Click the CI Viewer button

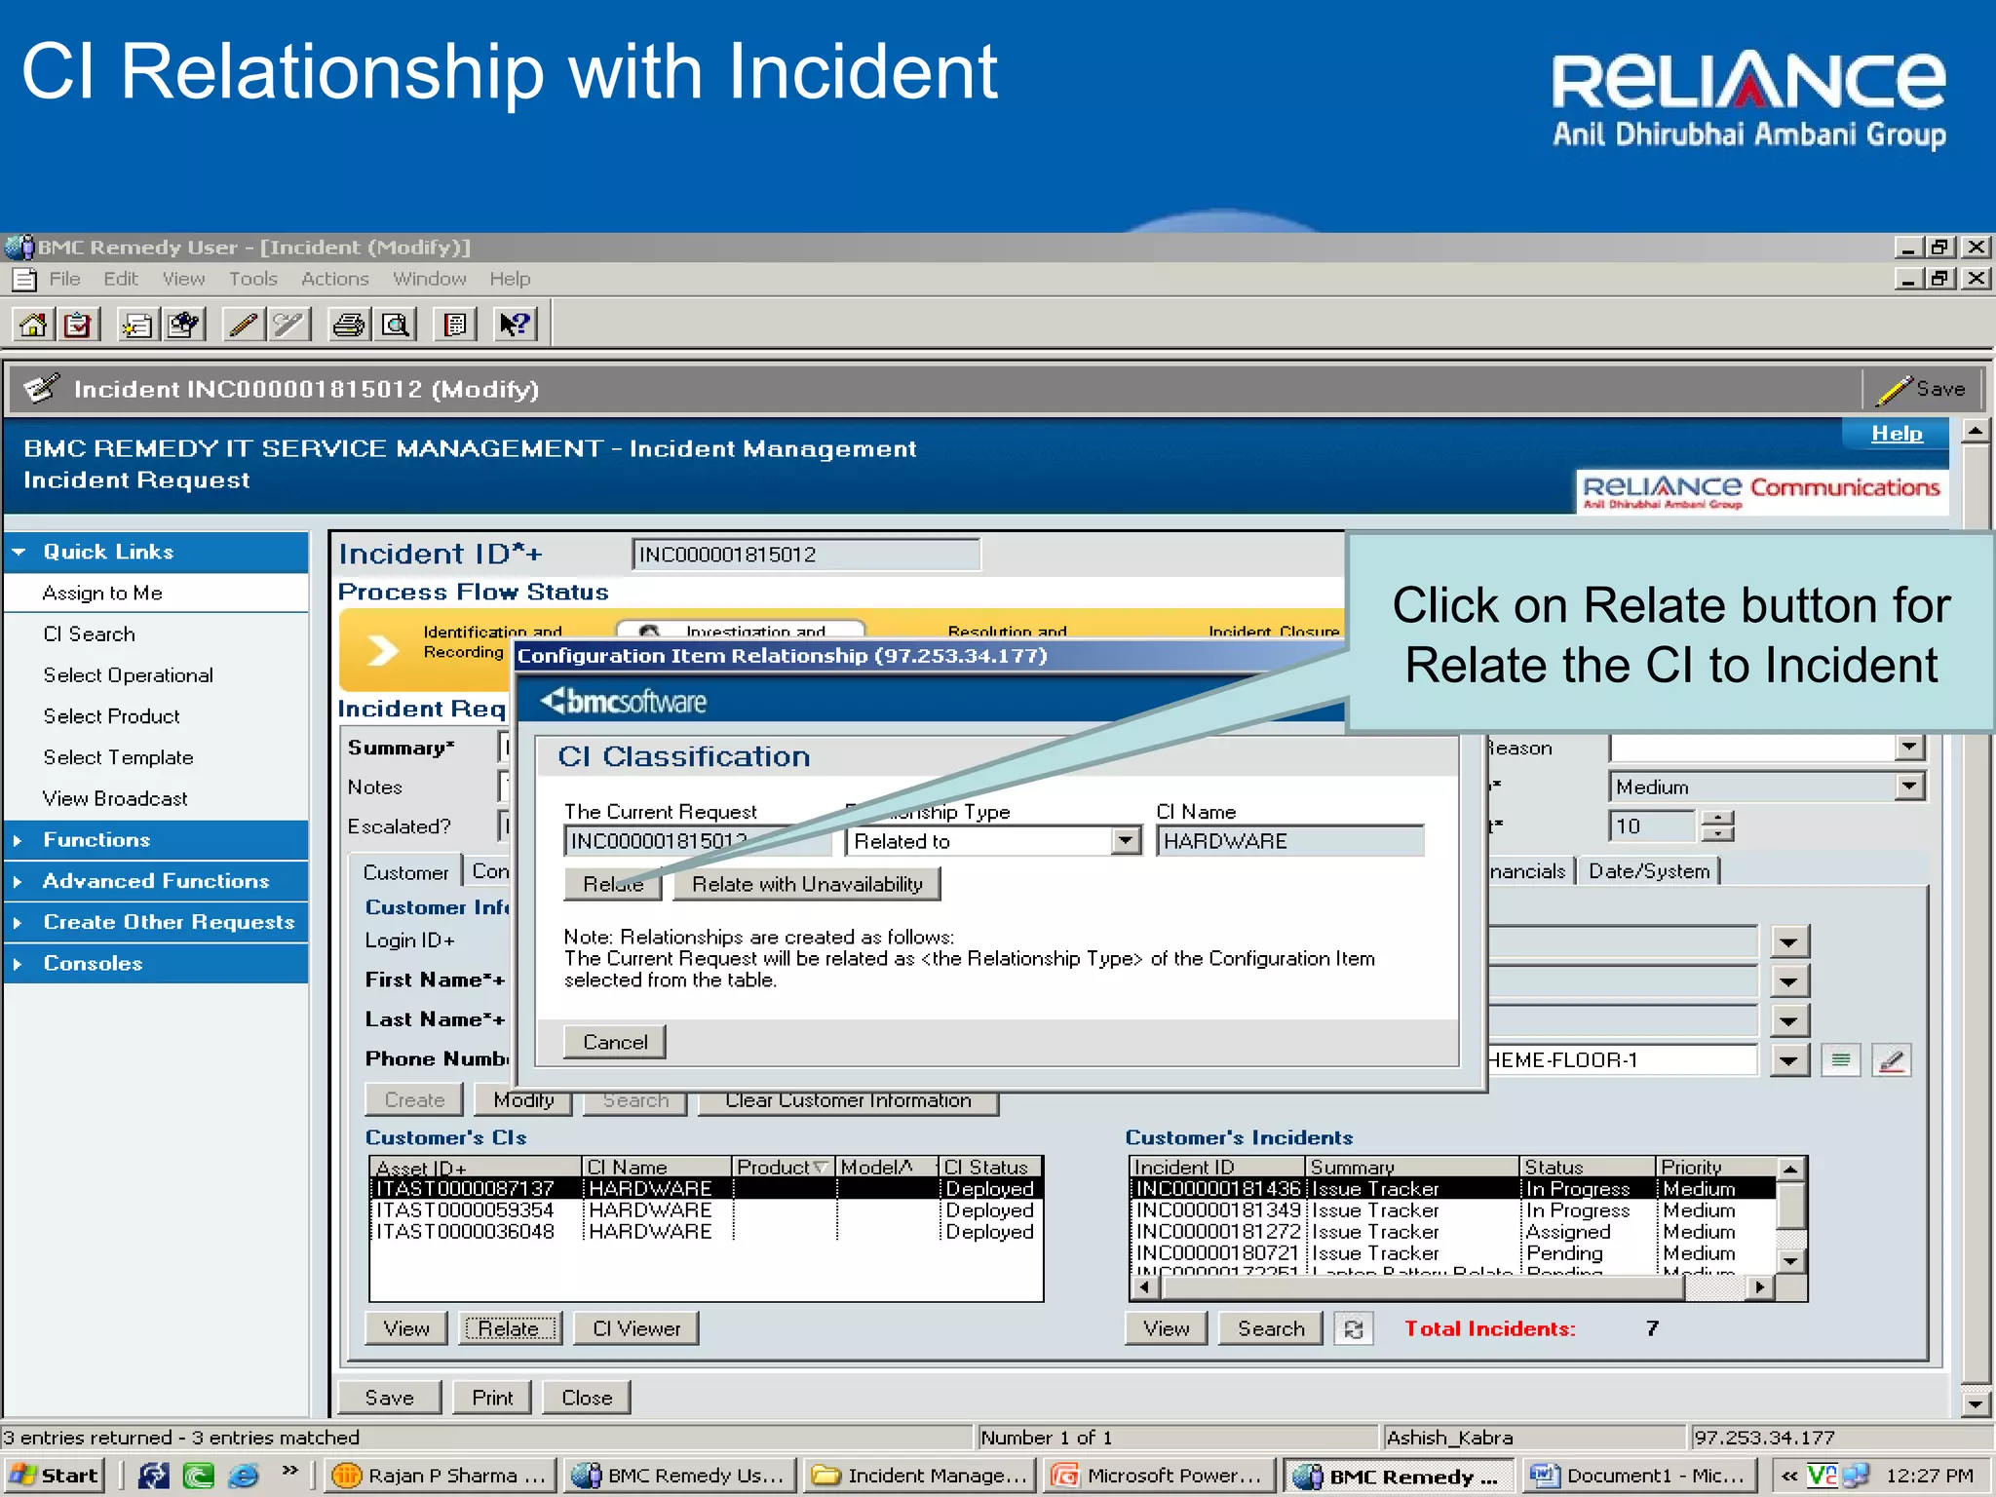pos(636,1328)
